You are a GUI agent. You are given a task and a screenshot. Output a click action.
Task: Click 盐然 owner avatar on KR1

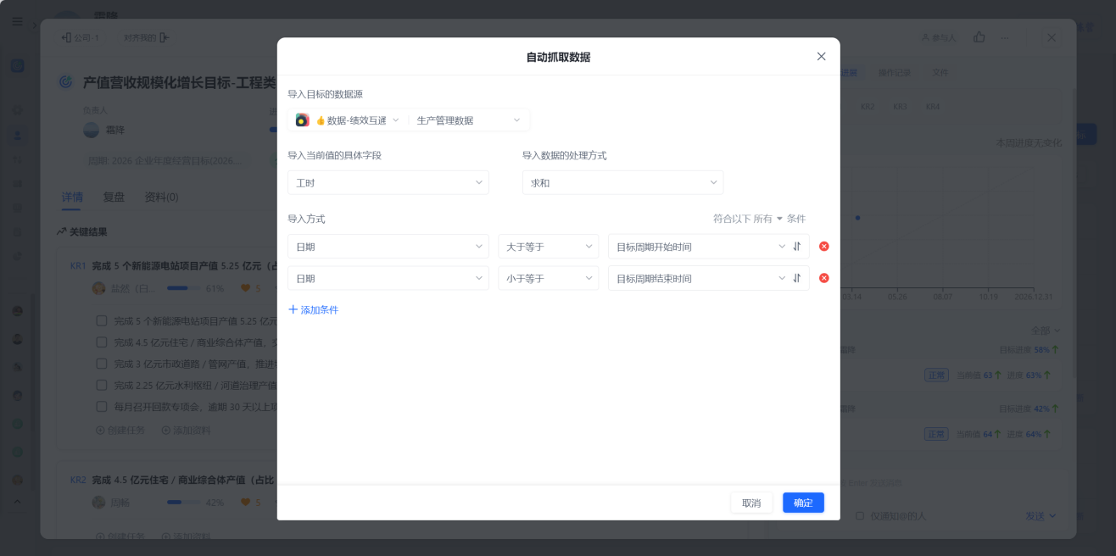tap(99, 288)
